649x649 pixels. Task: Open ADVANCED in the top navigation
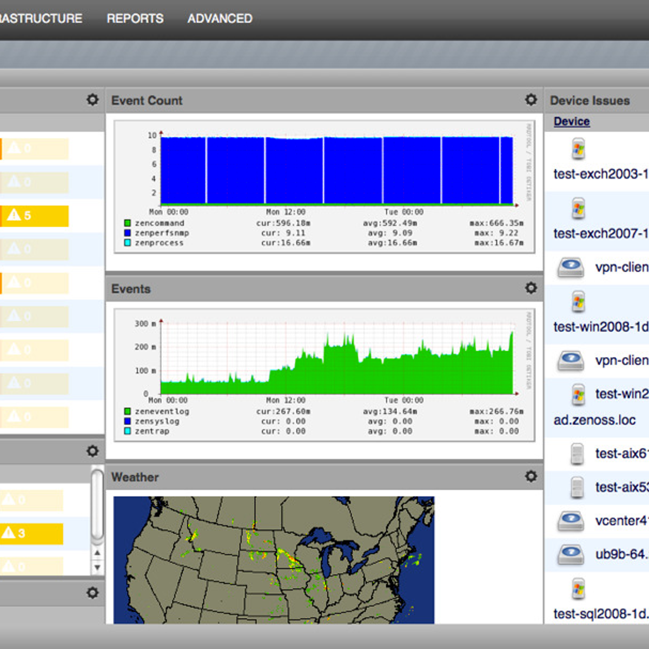(220, 18)
